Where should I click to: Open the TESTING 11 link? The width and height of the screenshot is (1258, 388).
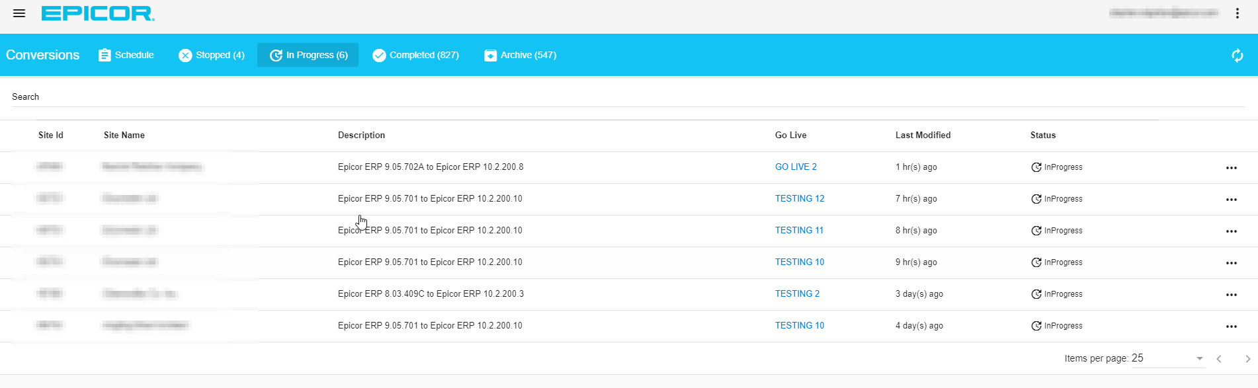pos(799,231)
